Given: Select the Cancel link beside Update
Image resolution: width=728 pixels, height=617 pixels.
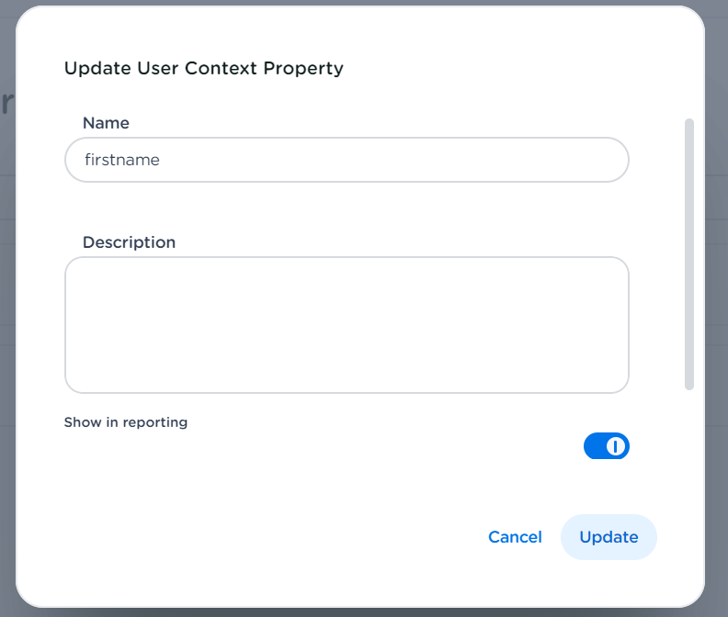Looking at the screenshot, I should pyautogui.click(x=515, y=537).
